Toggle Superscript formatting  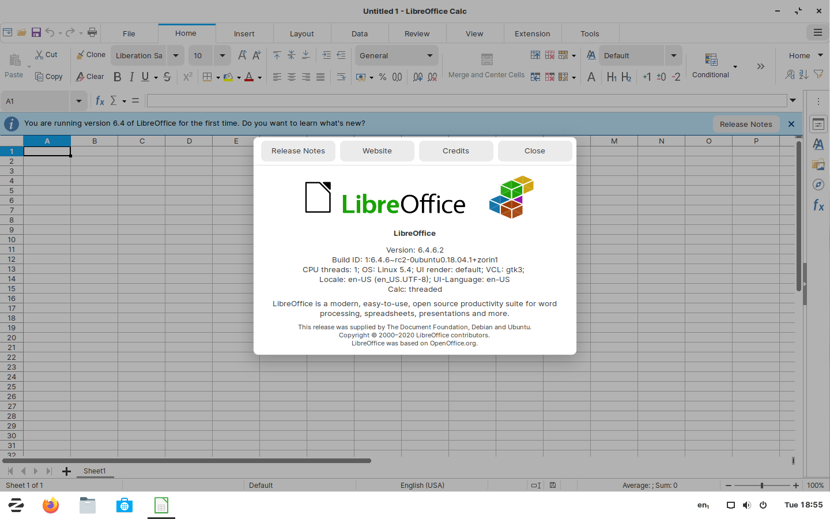(187, 77)
